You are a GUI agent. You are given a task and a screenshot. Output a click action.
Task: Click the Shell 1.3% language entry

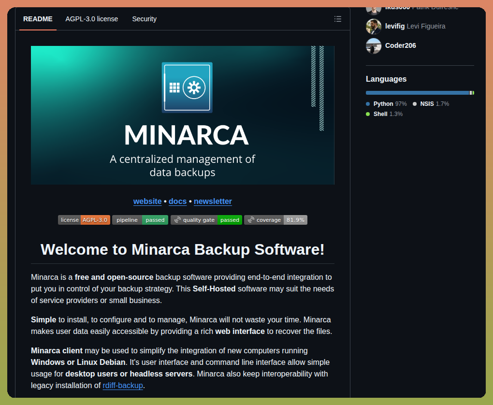point(384,114)
